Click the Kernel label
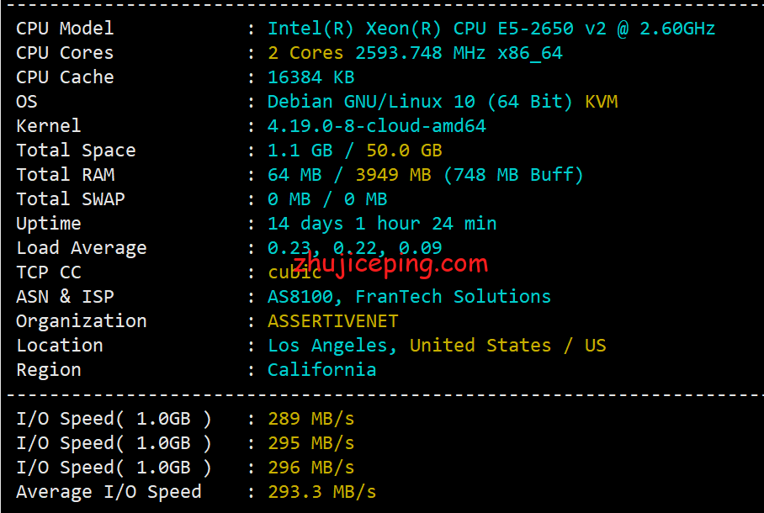 48,125
